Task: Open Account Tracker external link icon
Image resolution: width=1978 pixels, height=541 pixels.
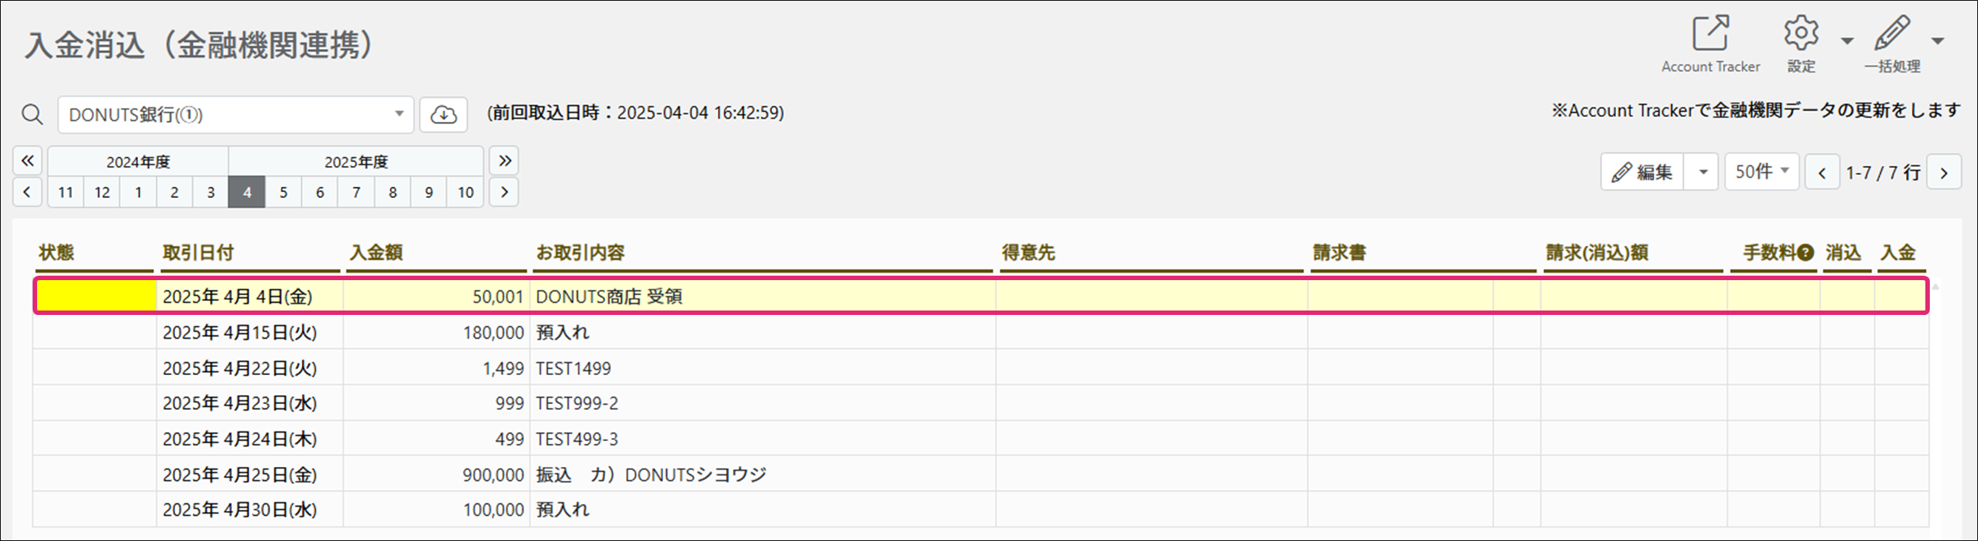Action: (1711, 34)
